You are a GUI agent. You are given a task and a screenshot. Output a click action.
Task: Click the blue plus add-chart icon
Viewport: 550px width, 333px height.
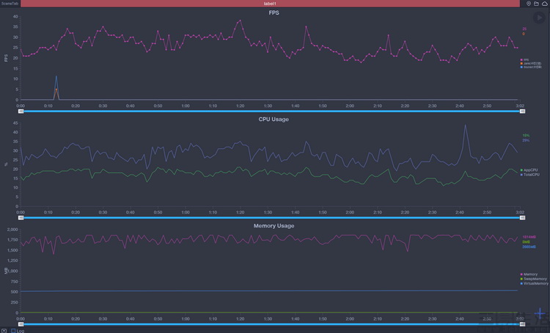(540, 313)
